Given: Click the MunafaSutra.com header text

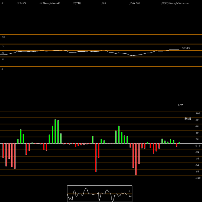Looking at the screenshot, I should (x=179, y=3).
